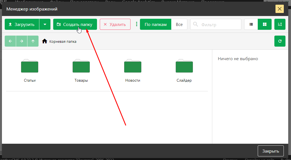The image size is (291, 160).
Task: Go back with the left arrow
Action: tap(10, 41)
